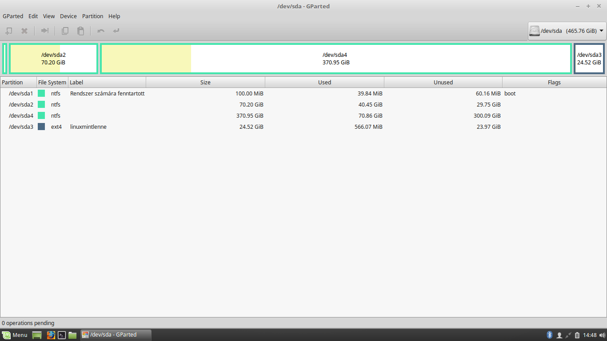Image resolution: width=607 pixels, height=341 pixels.
Task: Open the Device menu
Action: pyautogui.click(x=68, y=16)
